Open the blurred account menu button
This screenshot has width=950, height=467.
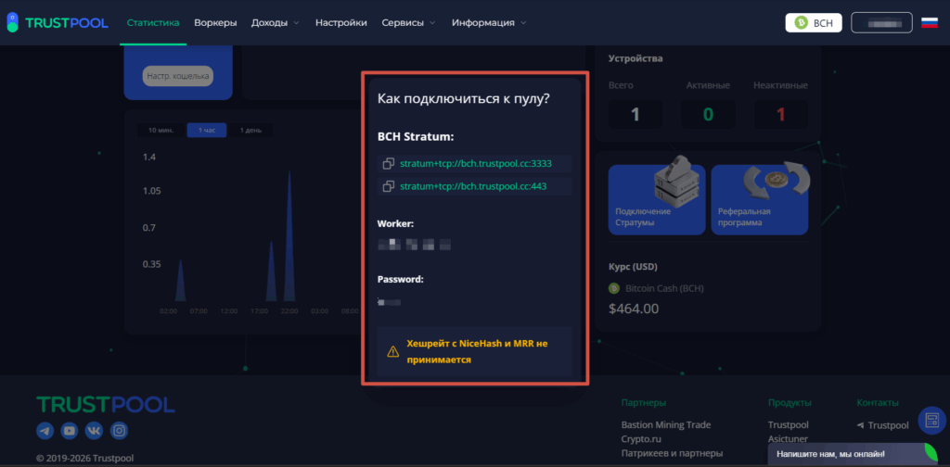pos(881,23)
